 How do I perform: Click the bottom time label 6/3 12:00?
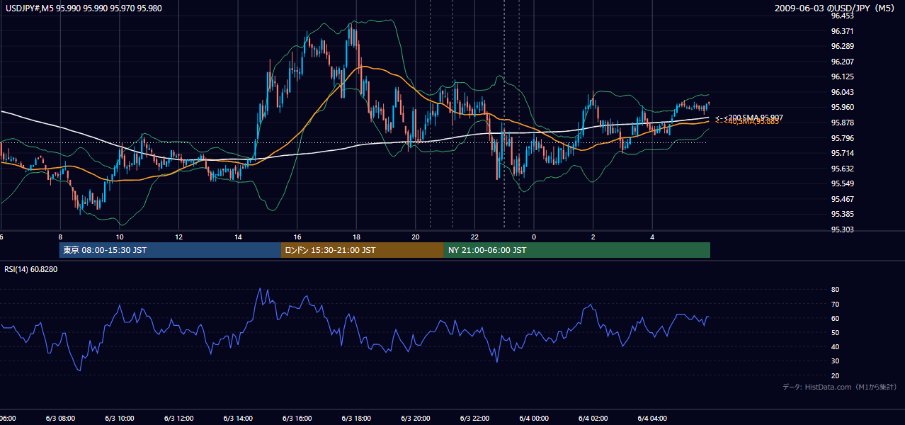coord(178,419)
